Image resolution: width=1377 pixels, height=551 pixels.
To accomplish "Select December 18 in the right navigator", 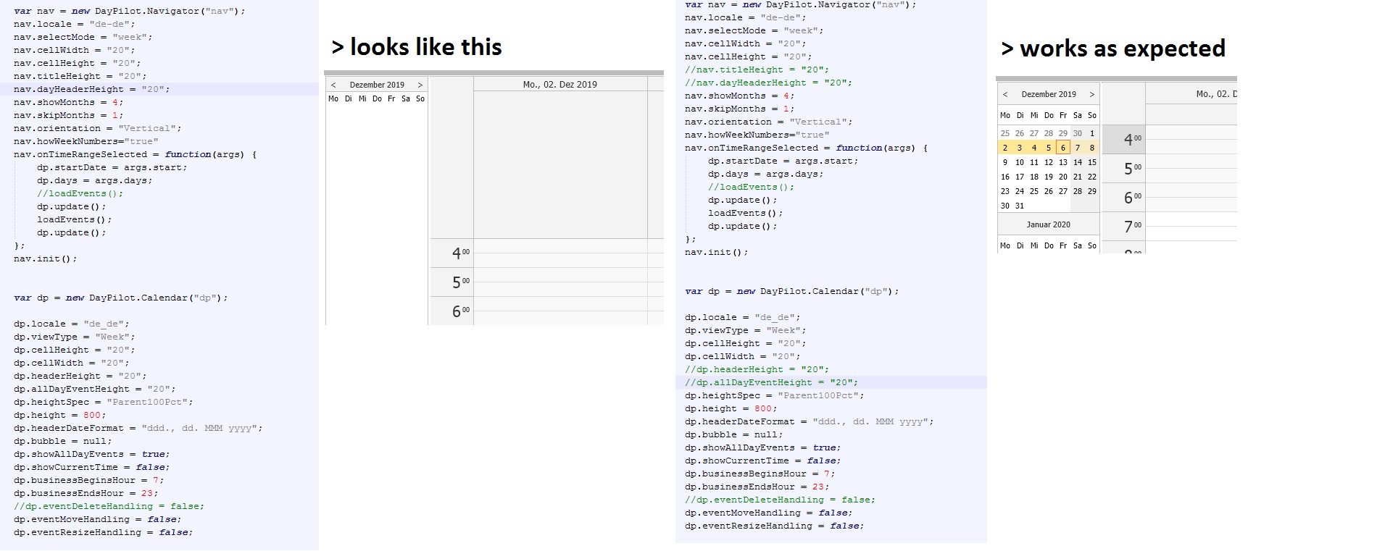I will tap(1034, 177).
